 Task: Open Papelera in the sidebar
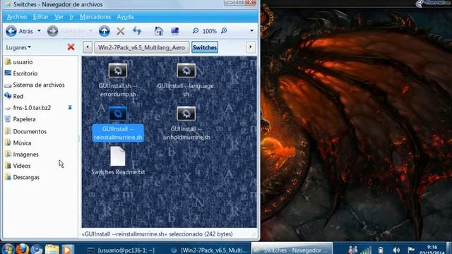coord(24,119)
